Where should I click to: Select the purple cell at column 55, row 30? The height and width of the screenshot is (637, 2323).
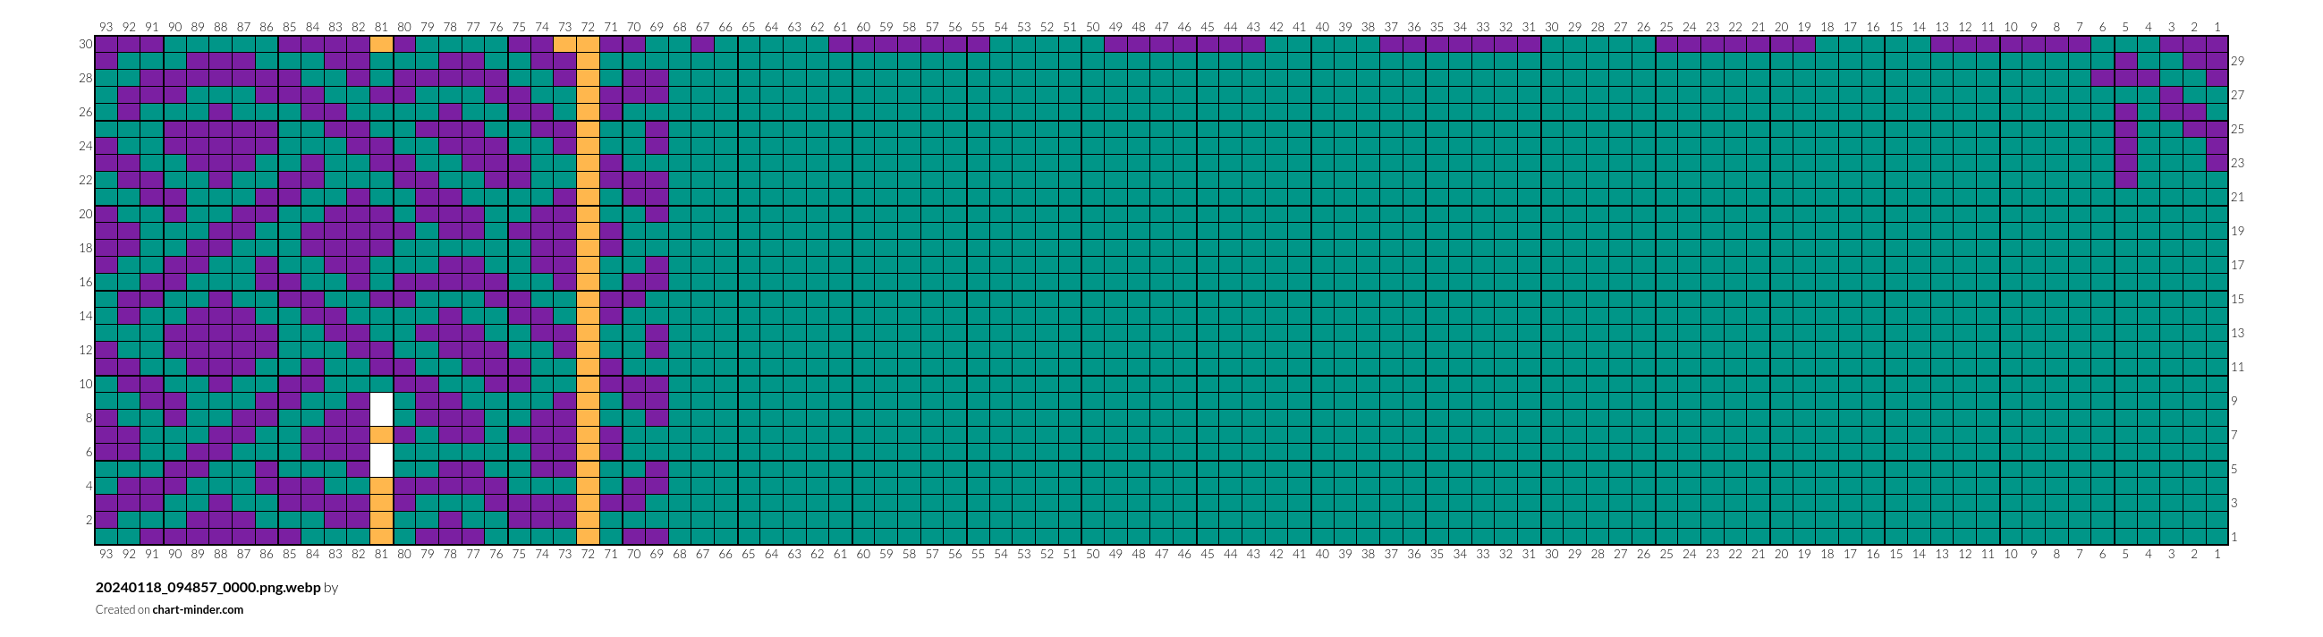979,44
